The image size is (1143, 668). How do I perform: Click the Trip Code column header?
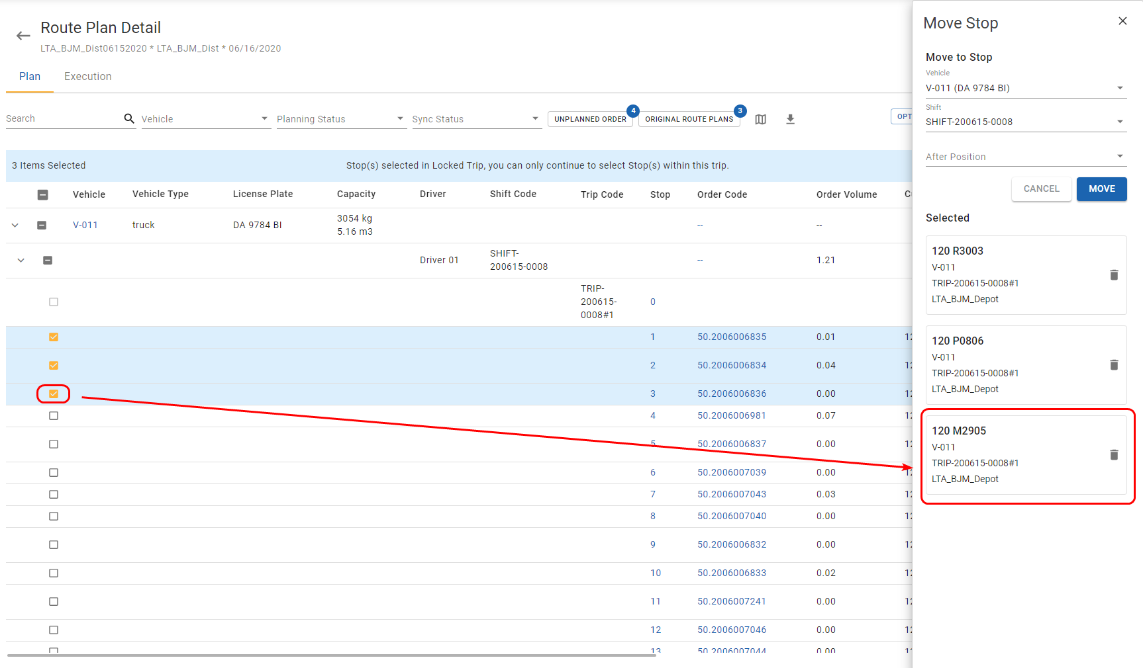point(602,194)
